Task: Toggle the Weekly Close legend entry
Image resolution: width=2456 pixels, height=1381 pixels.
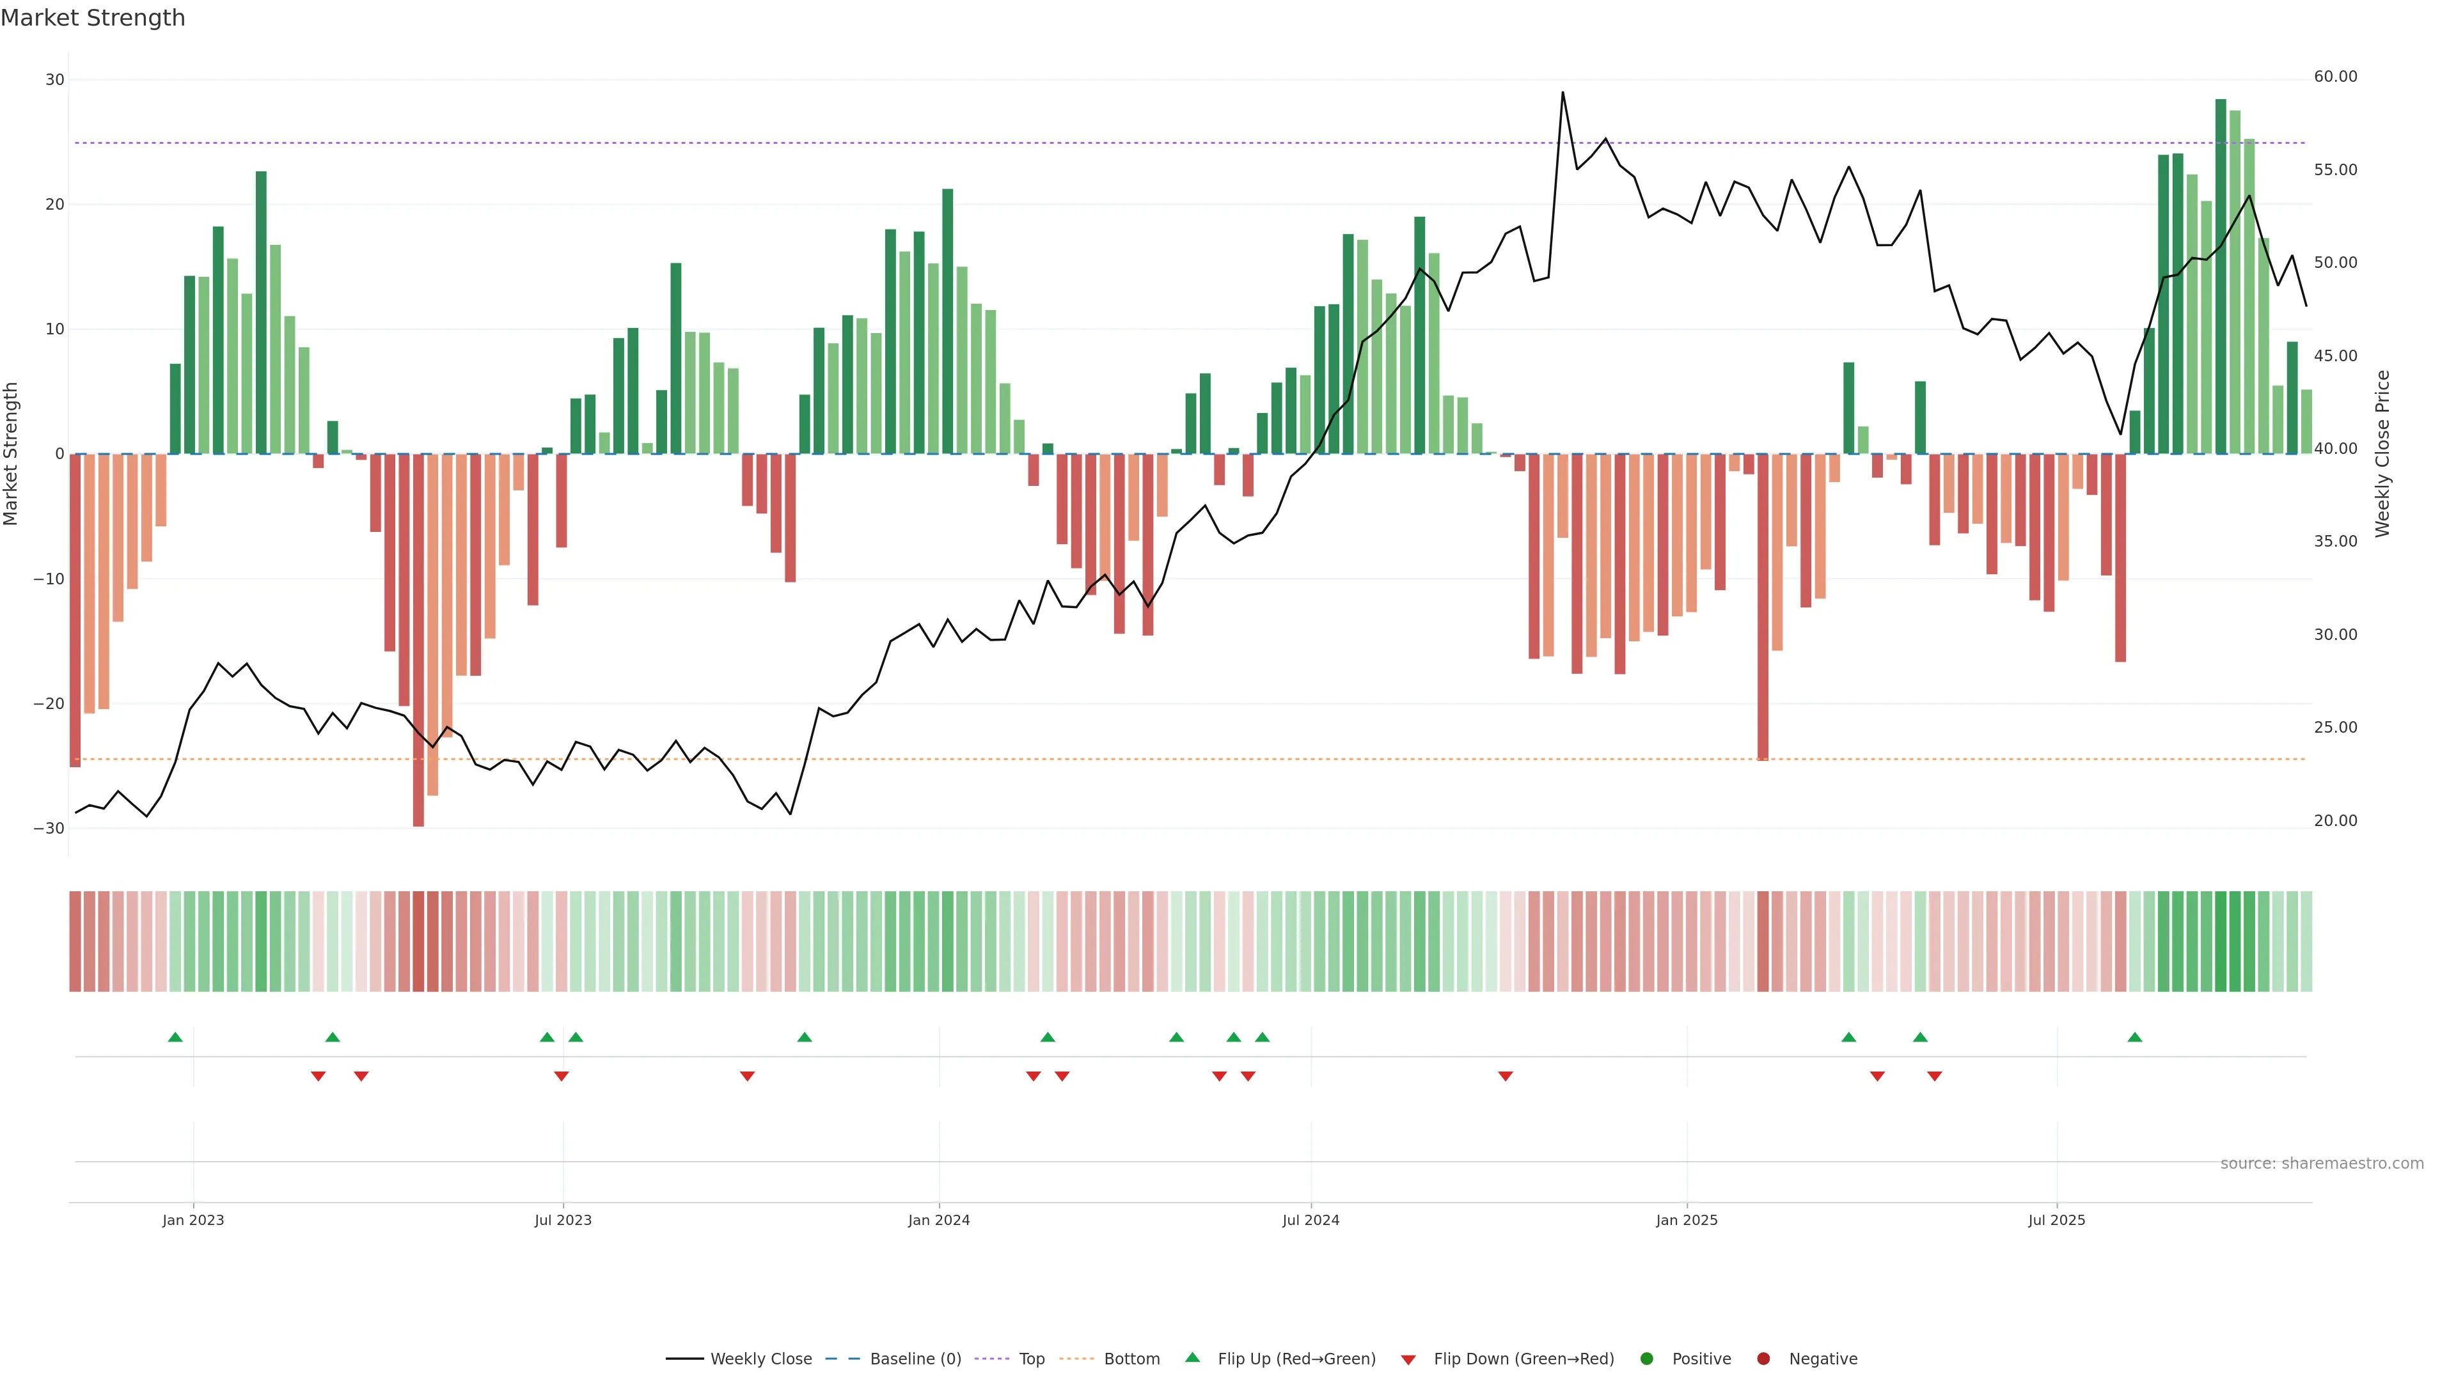Action: pyautogui.click(x=760, y=1358)
